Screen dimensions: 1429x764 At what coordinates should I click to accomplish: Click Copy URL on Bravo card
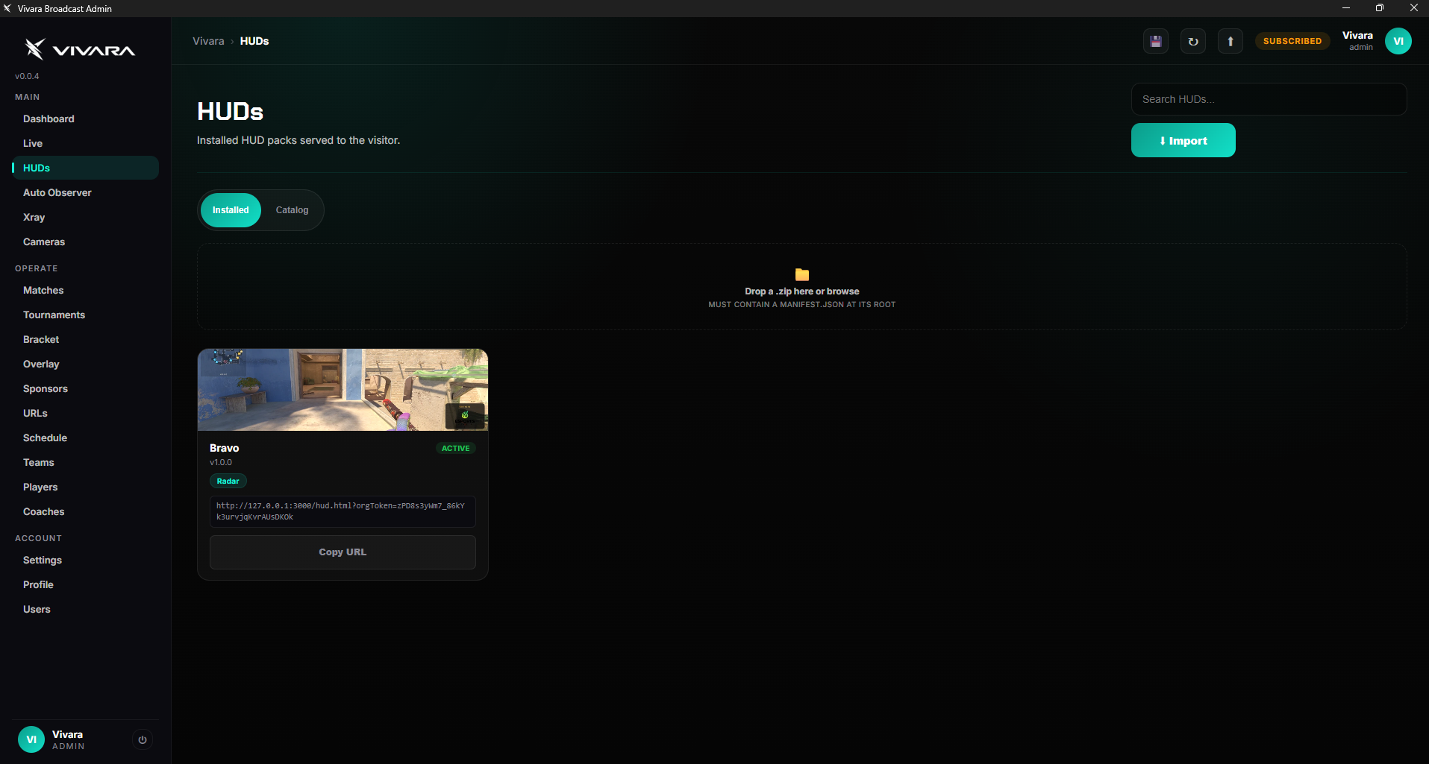pos(343,552)
